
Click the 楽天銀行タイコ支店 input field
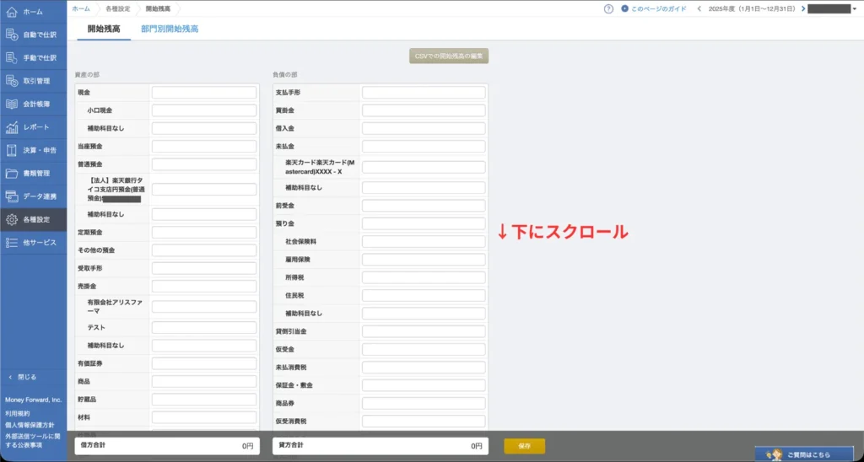(x=204, y=190)
